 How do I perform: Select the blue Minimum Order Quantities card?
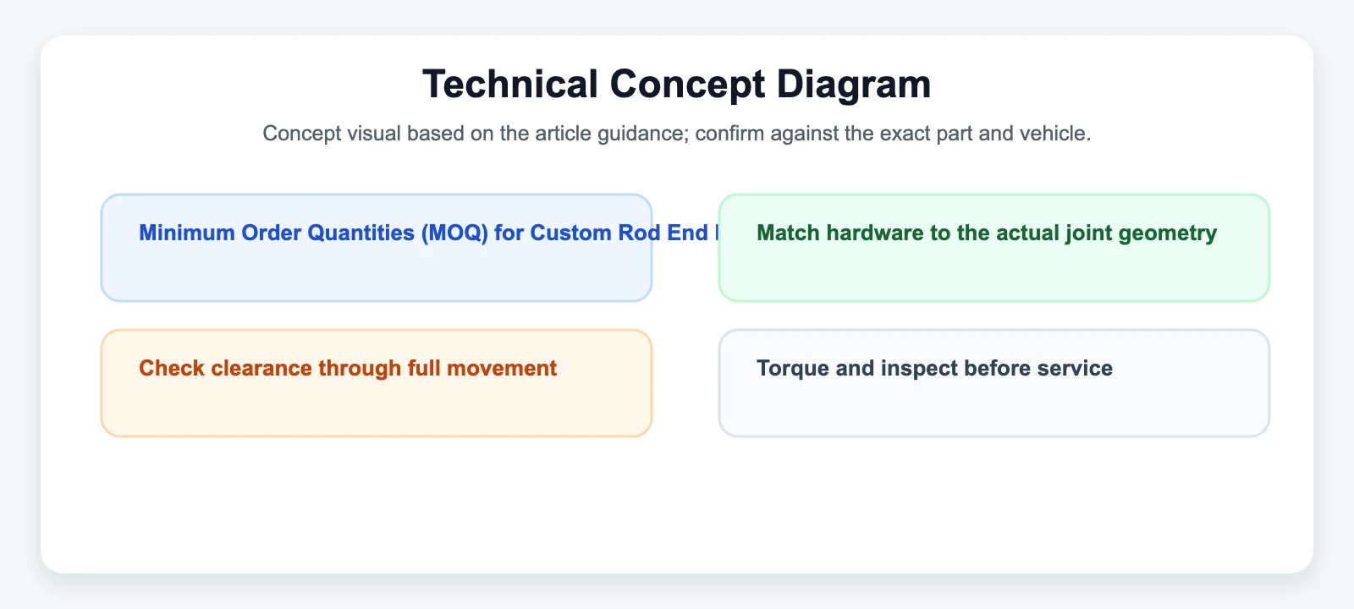[x=377, y=248]
